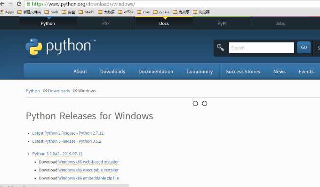Screen dimensions: 320x187
Task: Open the c/c++ bookmark folder
Action: tap(161, 12)
